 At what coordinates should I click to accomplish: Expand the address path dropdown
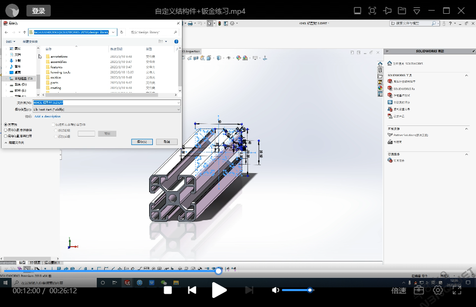113,32
